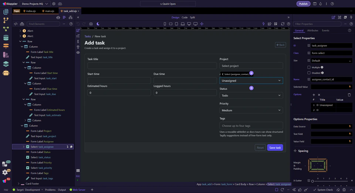The width and height of the screenshot is (355, 193).
Task: Open the Pages manager in left sidebar
Action: coord(6,11)
